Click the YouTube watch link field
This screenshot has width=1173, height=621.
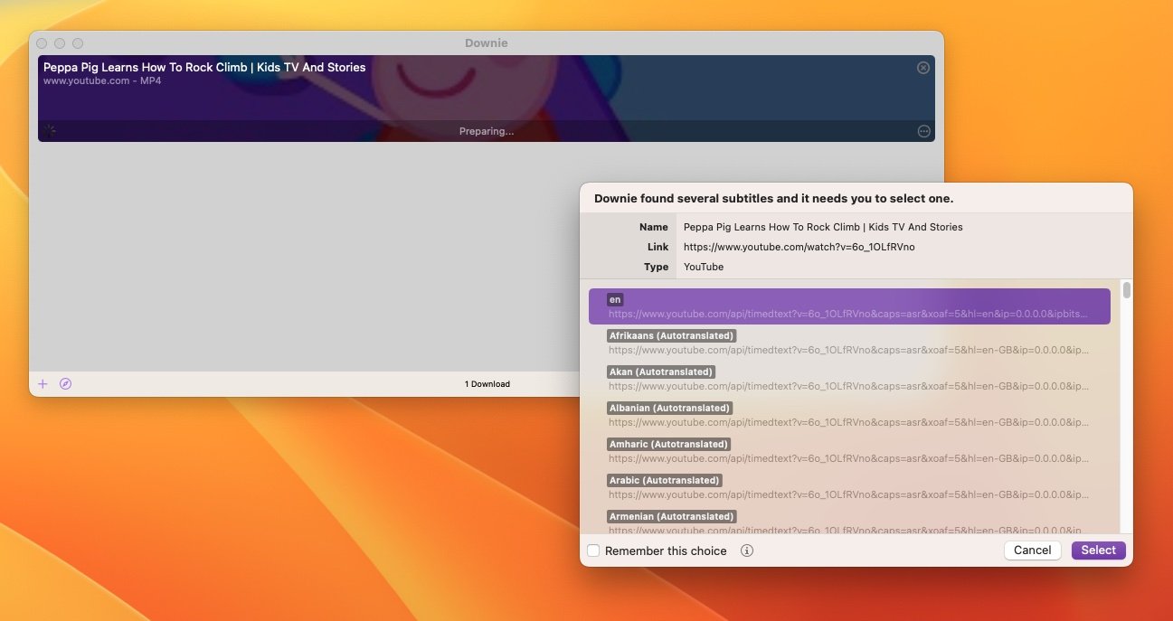799,247
